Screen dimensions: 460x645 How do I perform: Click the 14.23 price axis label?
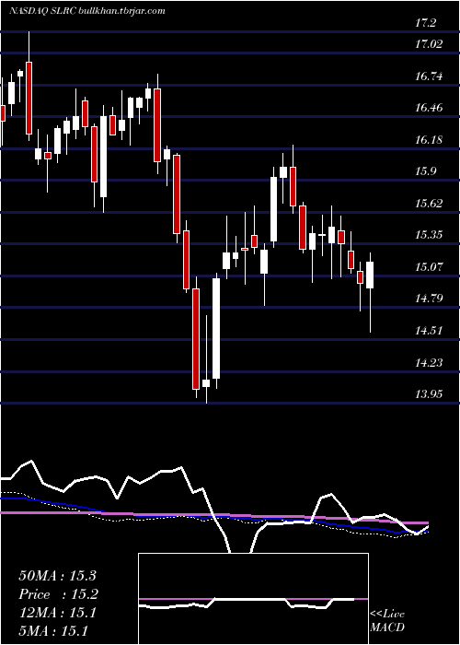tap(429, 362)
